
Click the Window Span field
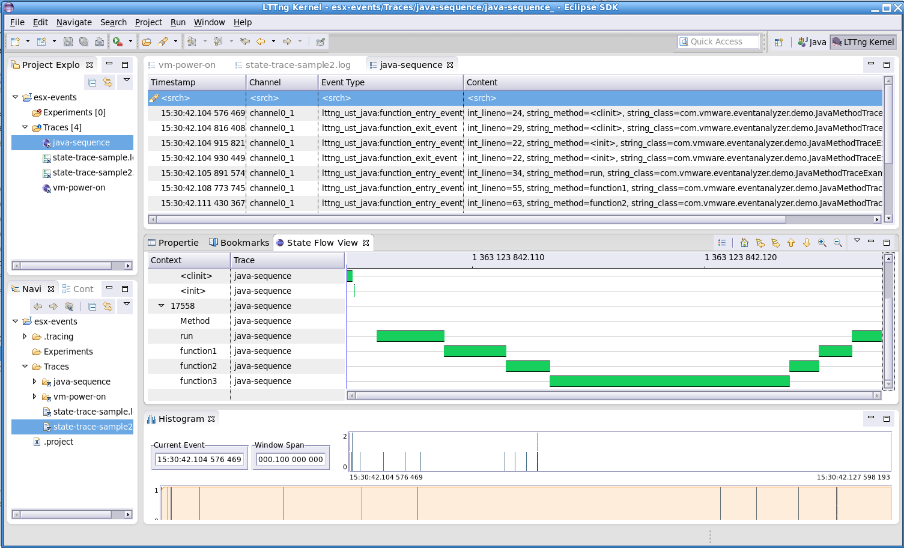pos(291,460)
